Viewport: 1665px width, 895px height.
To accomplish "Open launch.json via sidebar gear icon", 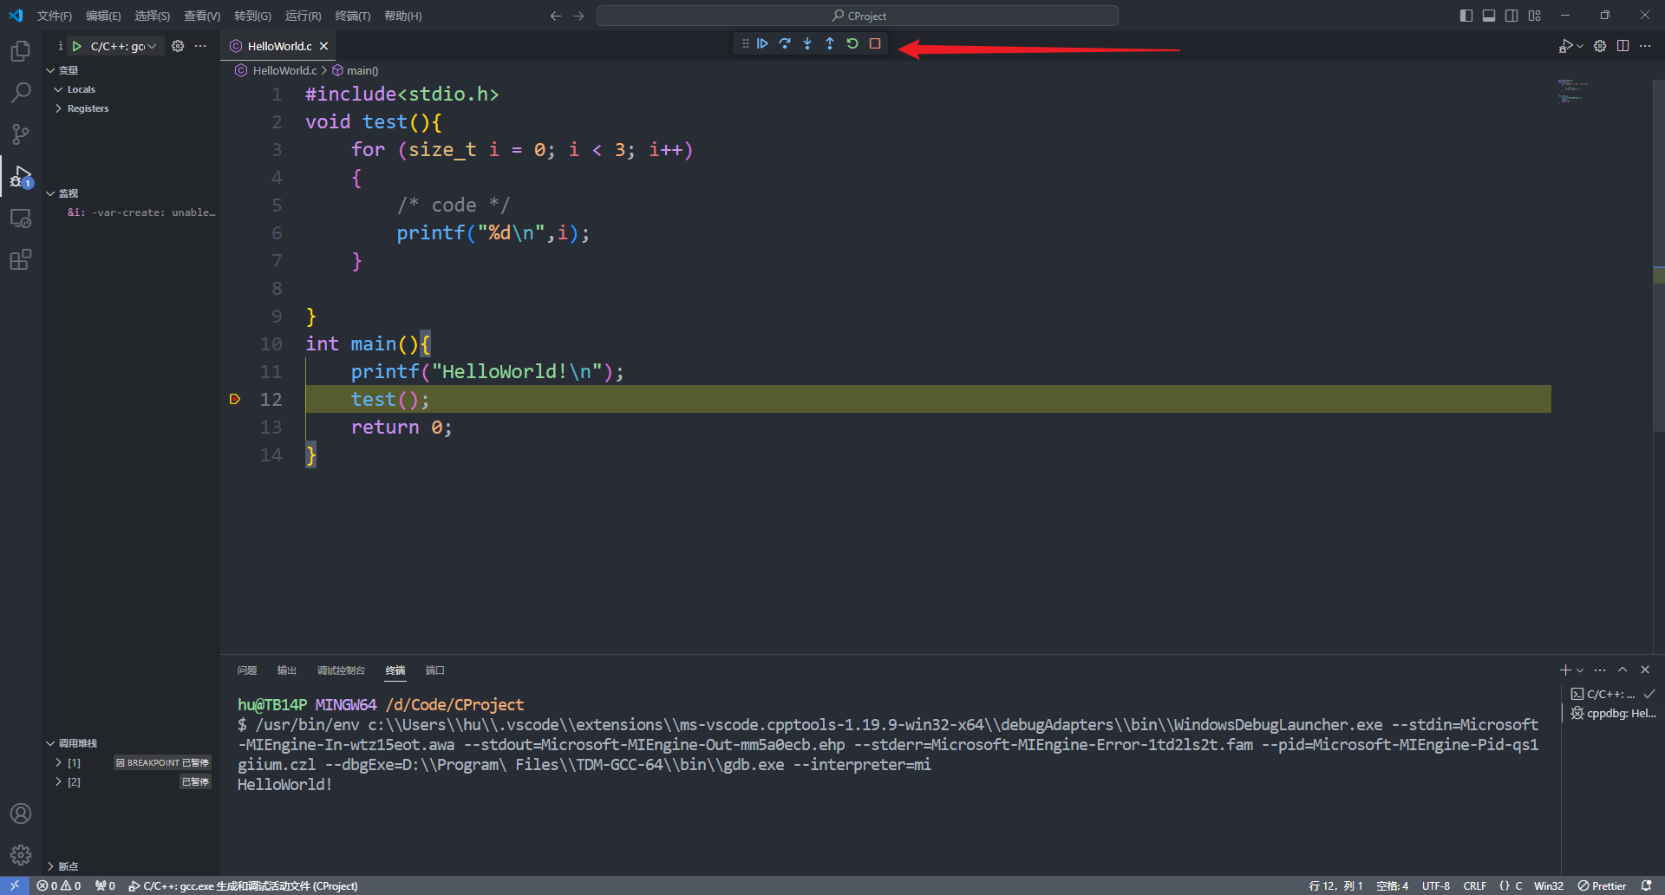I will point(178,46).
